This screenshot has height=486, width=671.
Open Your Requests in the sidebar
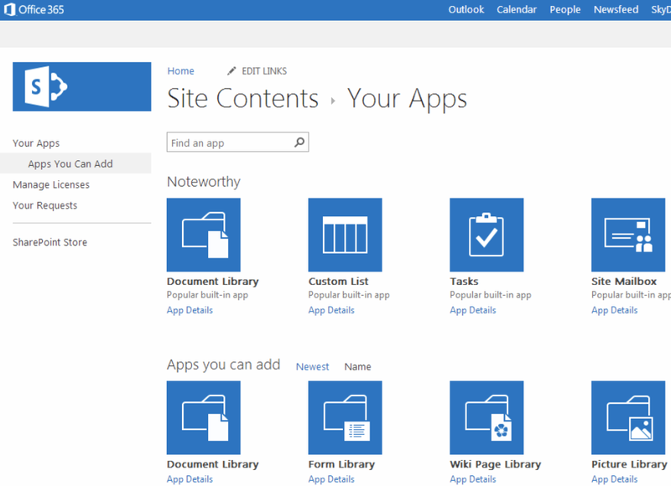pos(45,205)
